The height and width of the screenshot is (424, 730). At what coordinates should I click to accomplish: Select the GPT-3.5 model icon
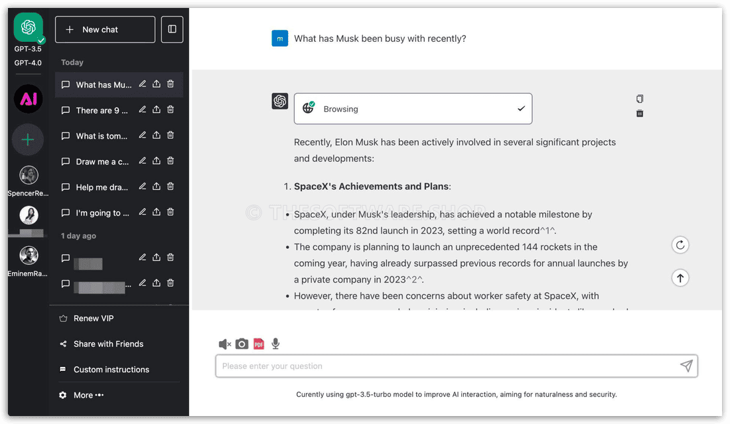tap(29, 27)
